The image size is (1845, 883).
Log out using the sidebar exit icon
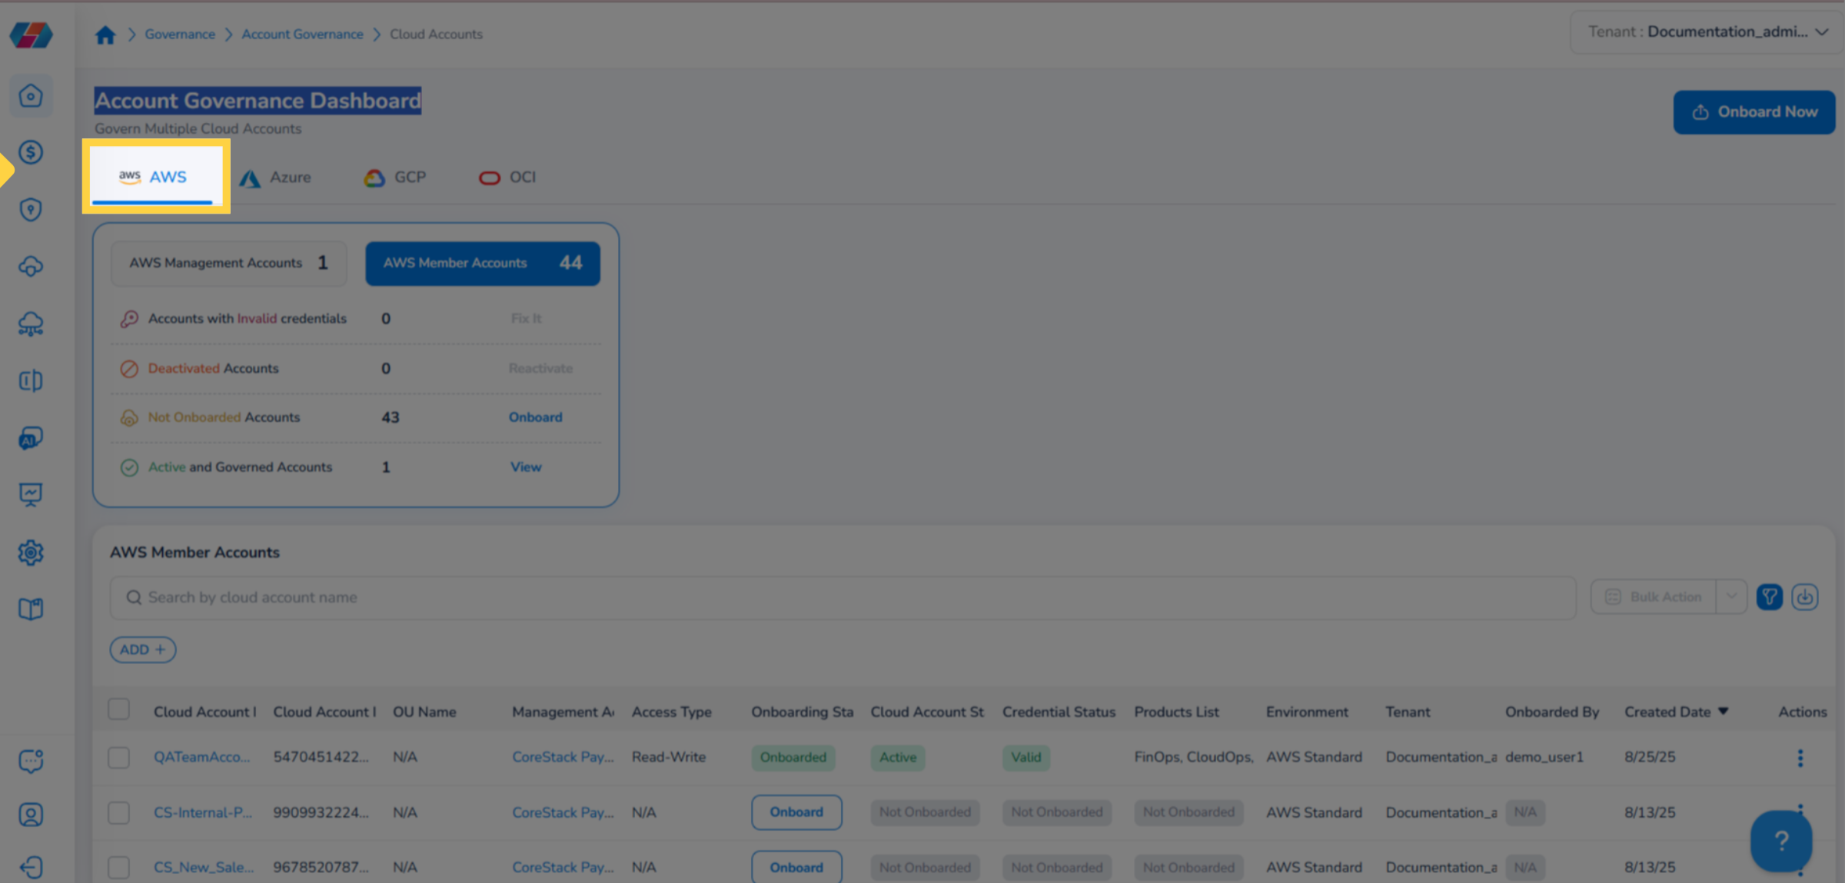coord(31,867)
